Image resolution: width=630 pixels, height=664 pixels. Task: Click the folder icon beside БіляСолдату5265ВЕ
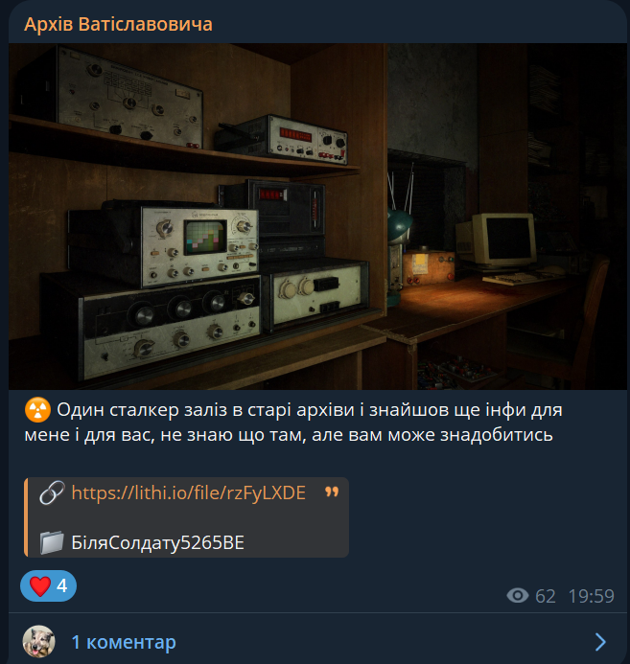point(52,542)
